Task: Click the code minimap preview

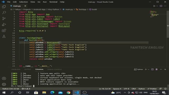Action: (x=155, y=14)
